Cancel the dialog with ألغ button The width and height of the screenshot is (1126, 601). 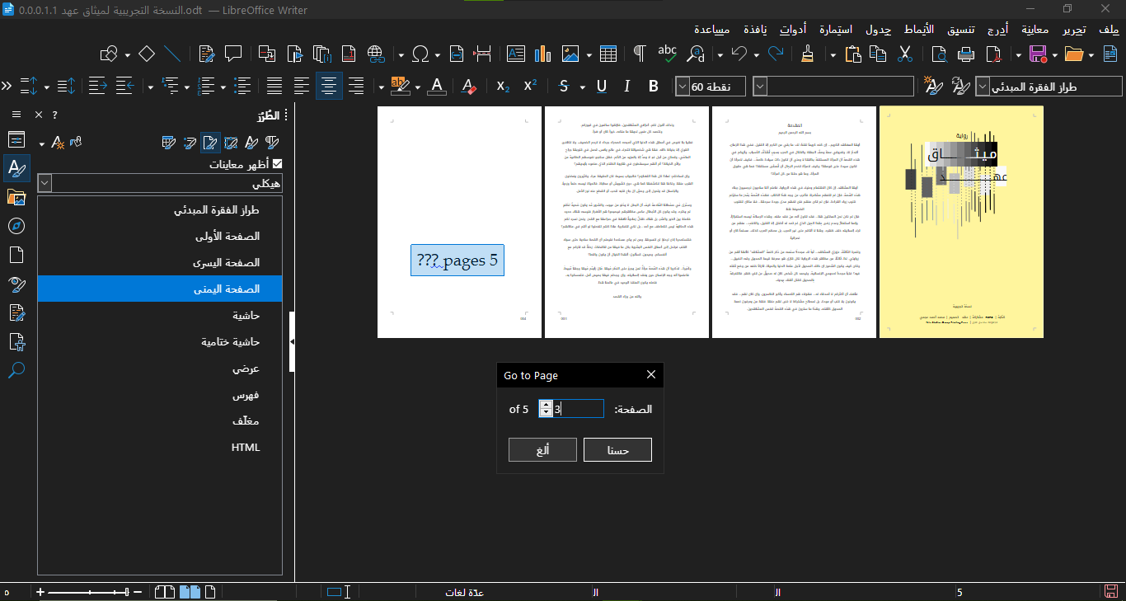pos(542,450)
